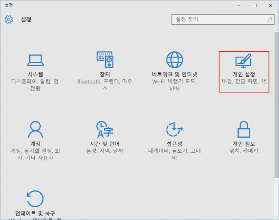Viewport: 279px width, 220px height.
Task: Select the 장치 label
Action: (105, 74)
